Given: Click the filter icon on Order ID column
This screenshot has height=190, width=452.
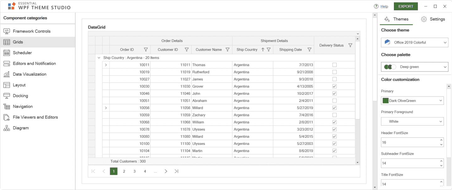Looking at the screenshot, I should [146, 50].
